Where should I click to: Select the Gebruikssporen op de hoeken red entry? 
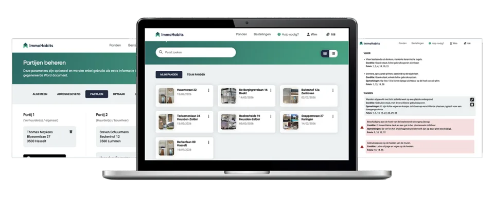click(419, 147)
